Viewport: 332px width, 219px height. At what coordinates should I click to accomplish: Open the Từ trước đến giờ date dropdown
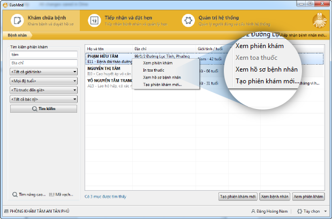tap(43, 90)
